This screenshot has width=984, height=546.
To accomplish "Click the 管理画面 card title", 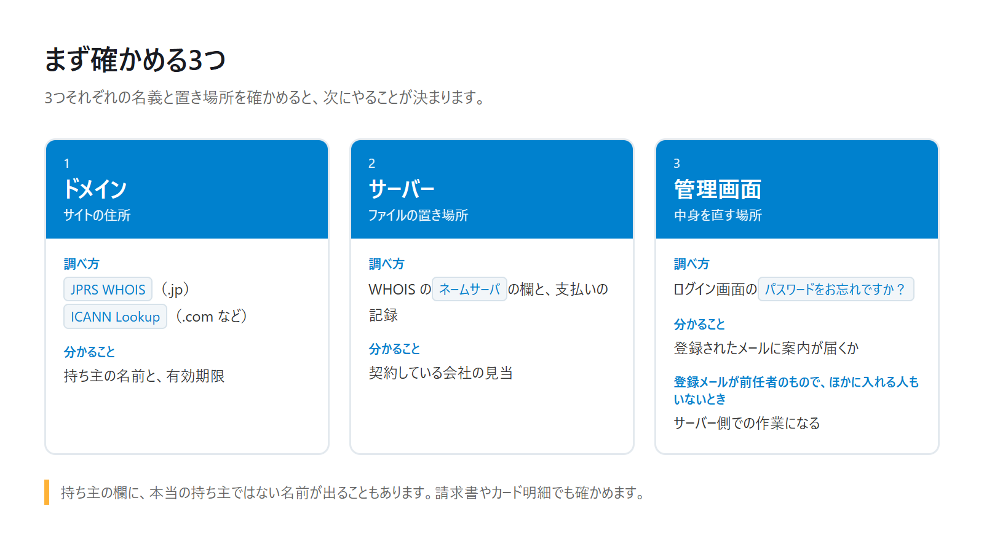I will tap(718, 189).
